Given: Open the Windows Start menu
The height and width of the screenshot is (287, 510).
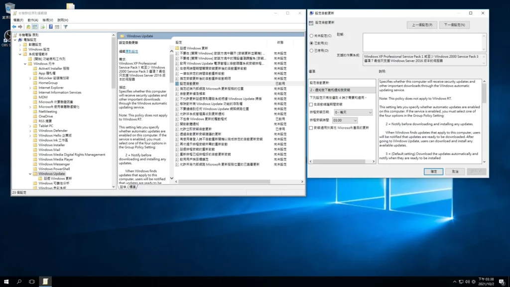Looking at the screenshot, I should coord(6,282).
